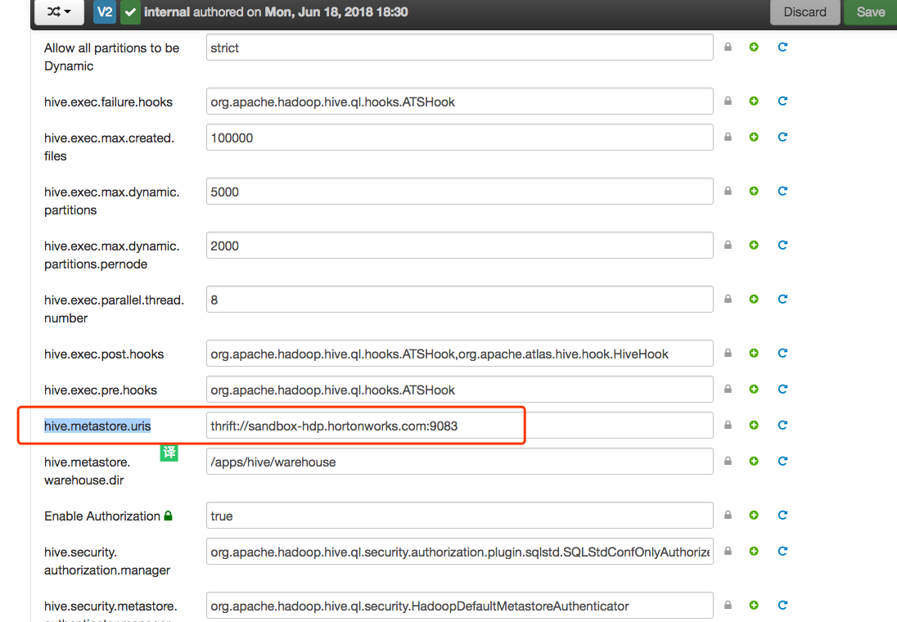Screen dimensions: 897x622
Task: Click the hive.exec.pre.hooks input field
Action: coord(459,390)
